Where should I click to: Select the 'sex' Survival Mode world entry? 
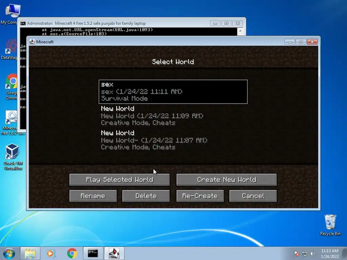tap(173, 91)
